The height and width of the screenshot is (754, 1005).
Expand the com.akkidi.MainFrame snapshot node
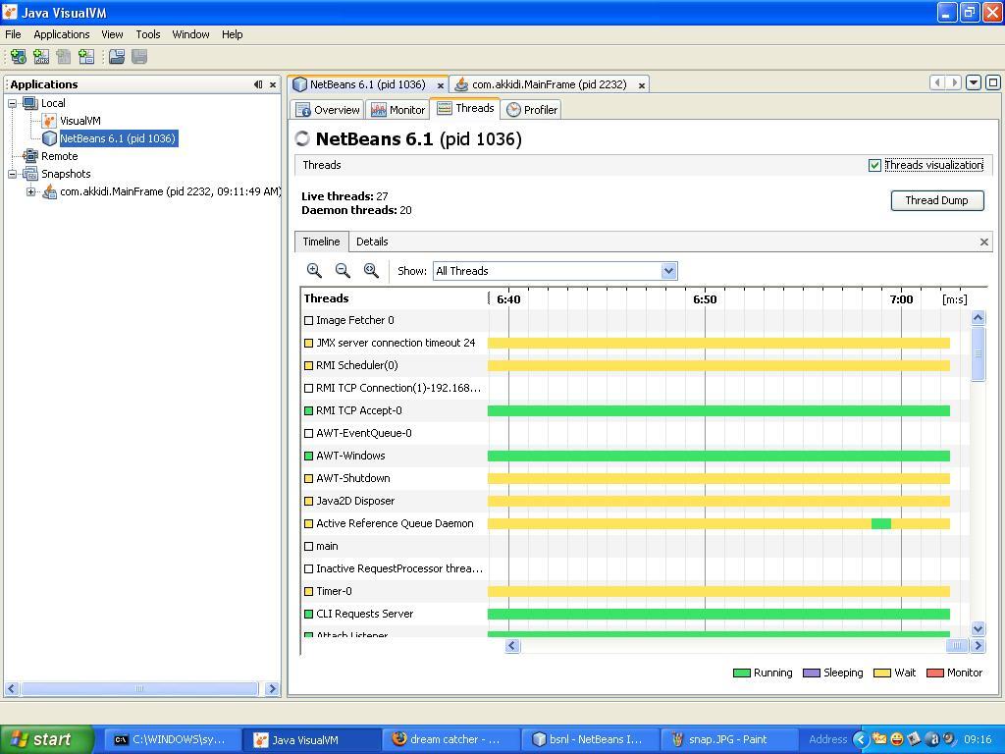pos(30,191)
